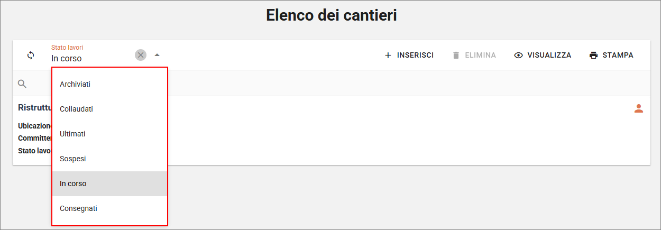Click the orange person icon
Image resolution: width=661 pixels, height=230 pixels.
(x=639, y=108)
